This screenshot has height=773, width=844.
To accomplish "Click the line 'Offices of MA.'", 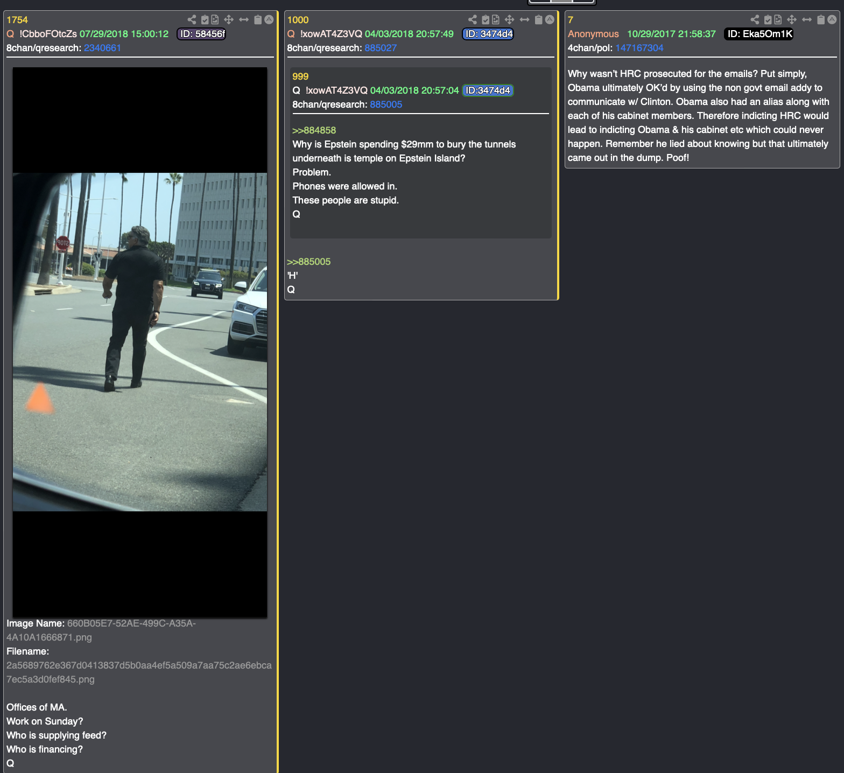I will click(x=37, y=707).
